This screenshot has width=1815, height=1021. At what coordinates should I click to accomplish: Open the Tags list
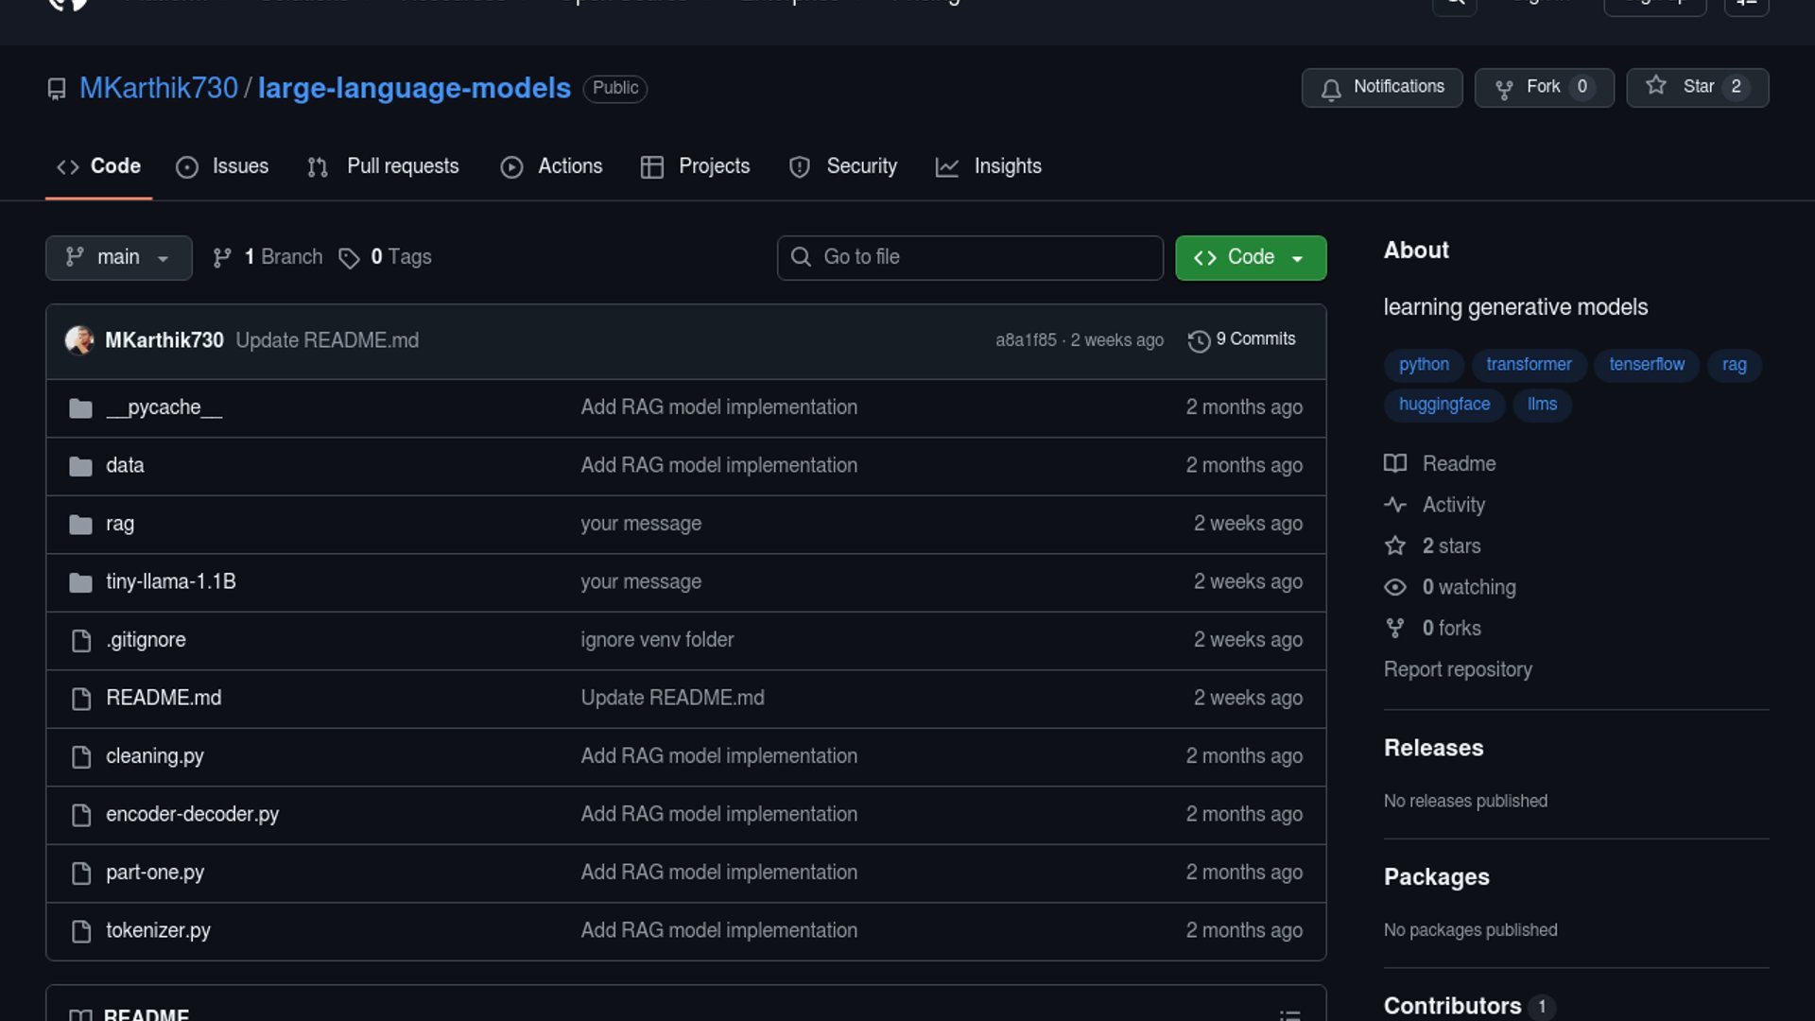[386, 257]
